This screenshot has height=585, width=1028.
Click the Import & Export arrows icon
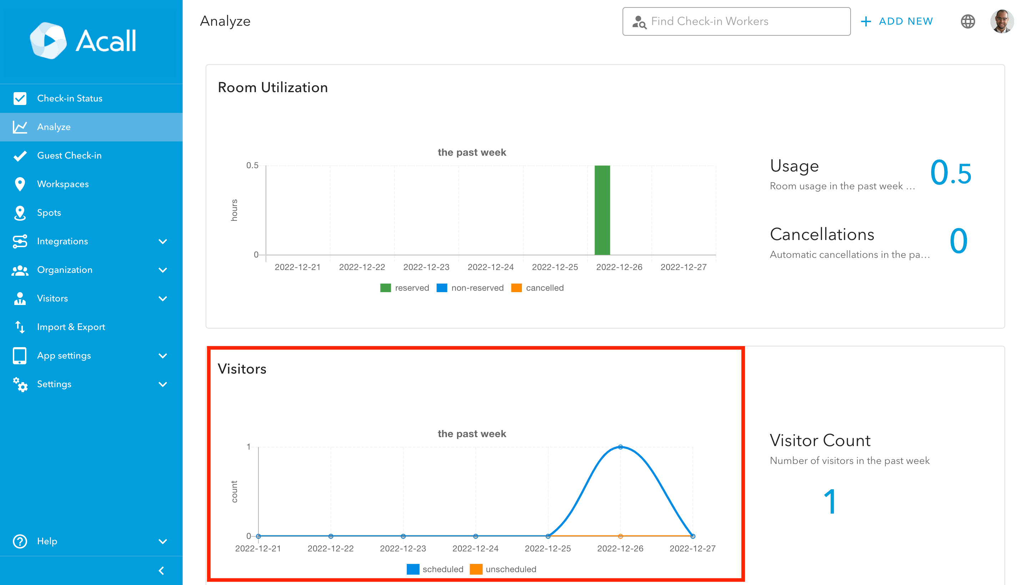20,327
